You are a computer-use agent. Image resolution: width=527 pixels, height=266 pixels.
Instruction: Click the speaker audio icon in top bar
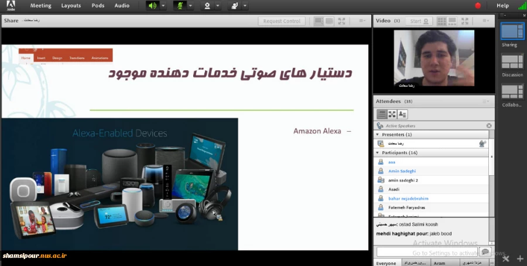coord(153,6)
